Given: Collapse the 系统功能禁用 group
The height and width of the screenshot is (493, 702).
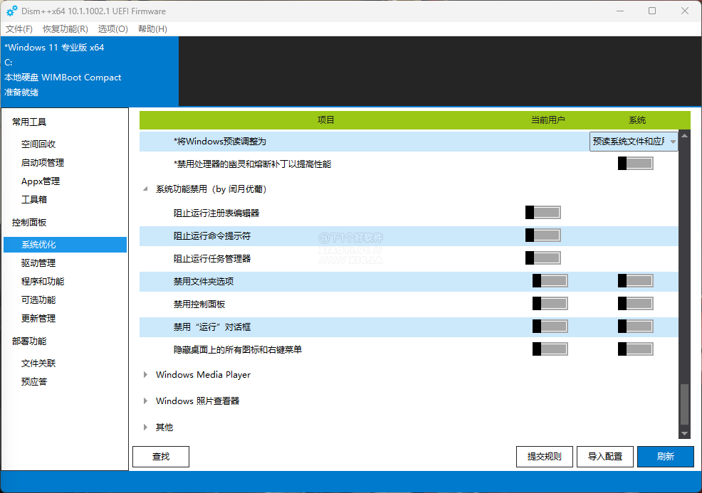Looking at the screenshot, I should pos(145,189).
